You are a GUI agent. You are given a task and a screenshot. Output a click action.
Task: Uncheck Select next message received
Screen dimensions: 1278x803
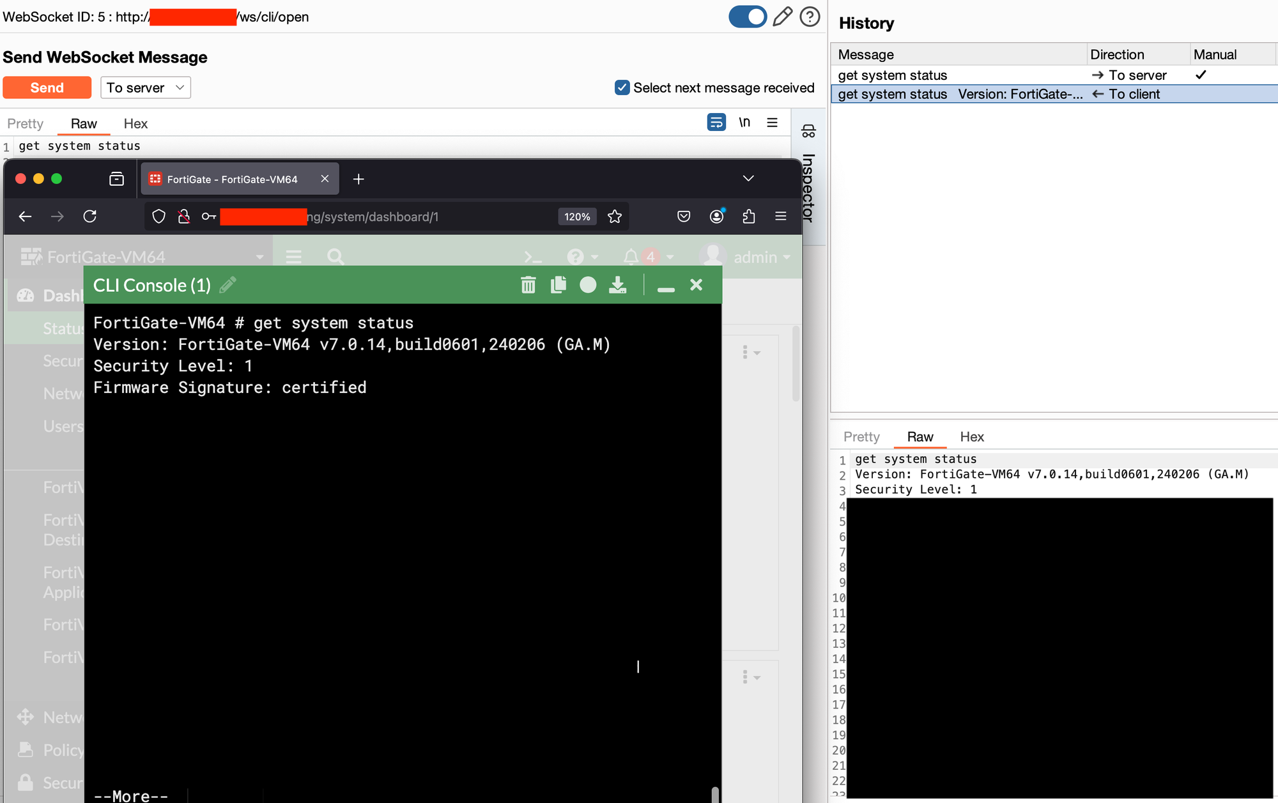pos(622,88)
